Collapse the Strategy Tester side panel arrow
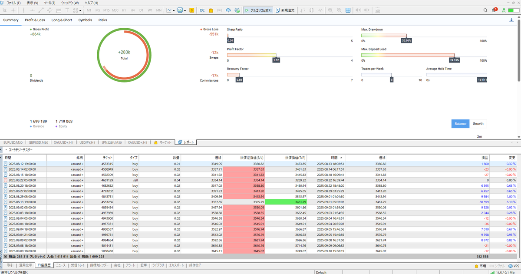This screenshot has width=521, height=274. click(x=1, y=150)
